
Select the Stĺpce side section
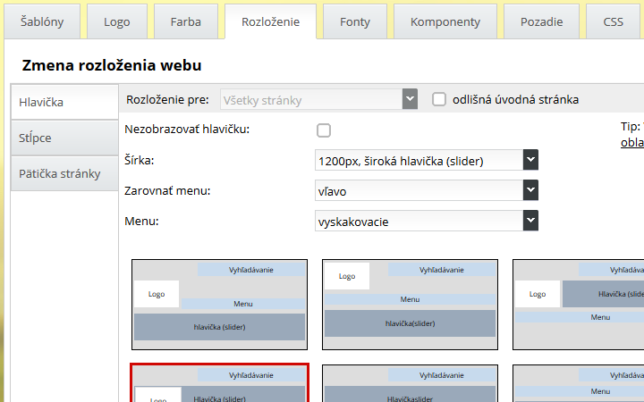(64, 138)
